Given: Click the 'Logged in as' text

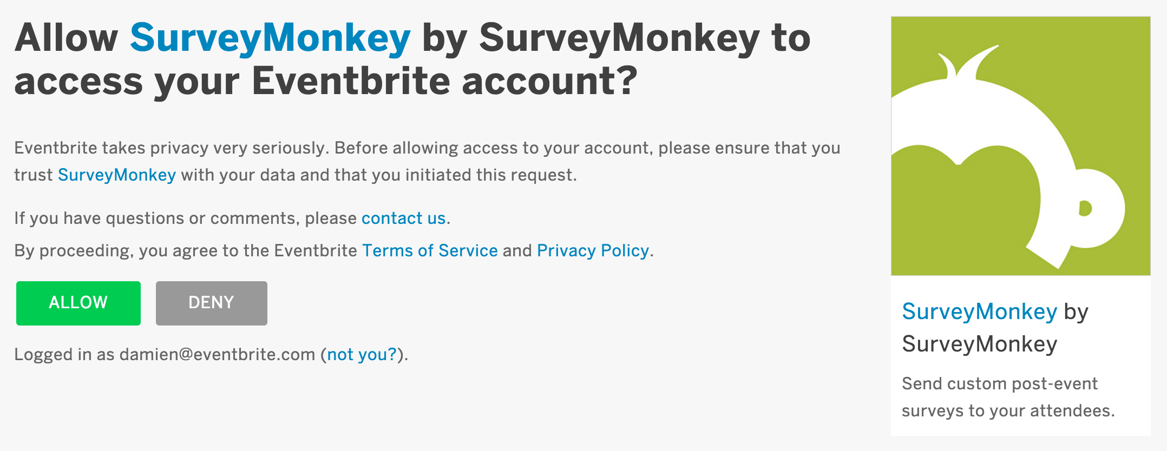Looking at the screenshot, I should (64, 355).
